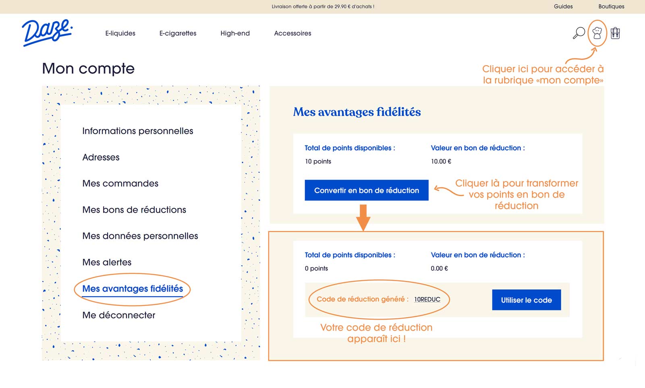The height and width of the screenshot is (388, 645).
Task: Select Informations personnelles in sidebar
Action: pos(138,131)
